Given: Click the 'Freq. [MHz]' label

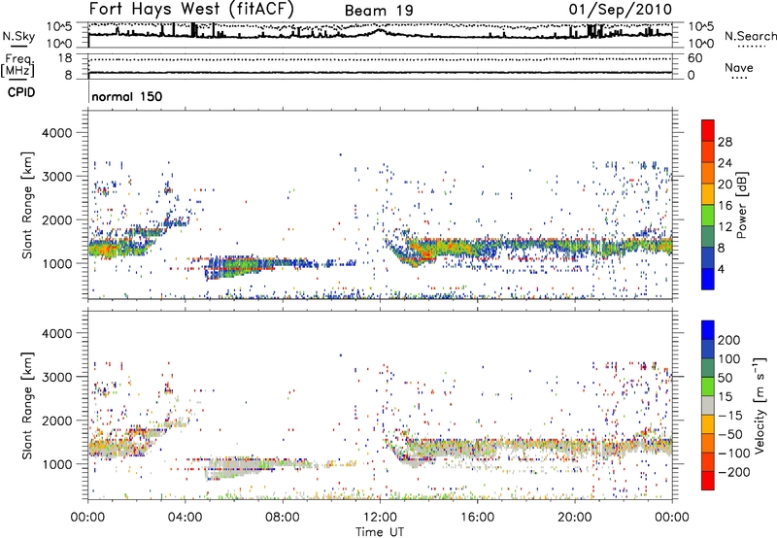Looking at the screenshot, I should tap(18, 65).
